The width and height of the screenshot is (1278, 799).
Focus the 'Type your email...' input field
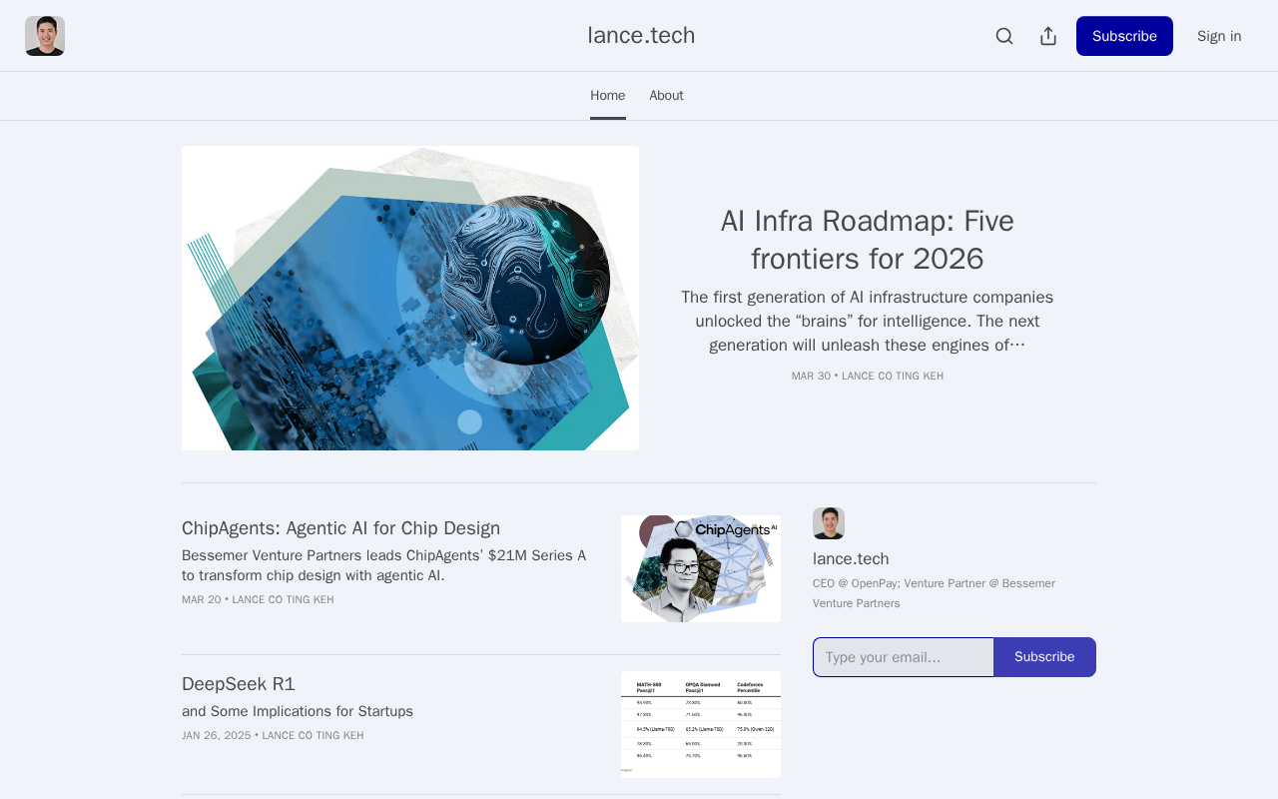click(x=904, y=657)
